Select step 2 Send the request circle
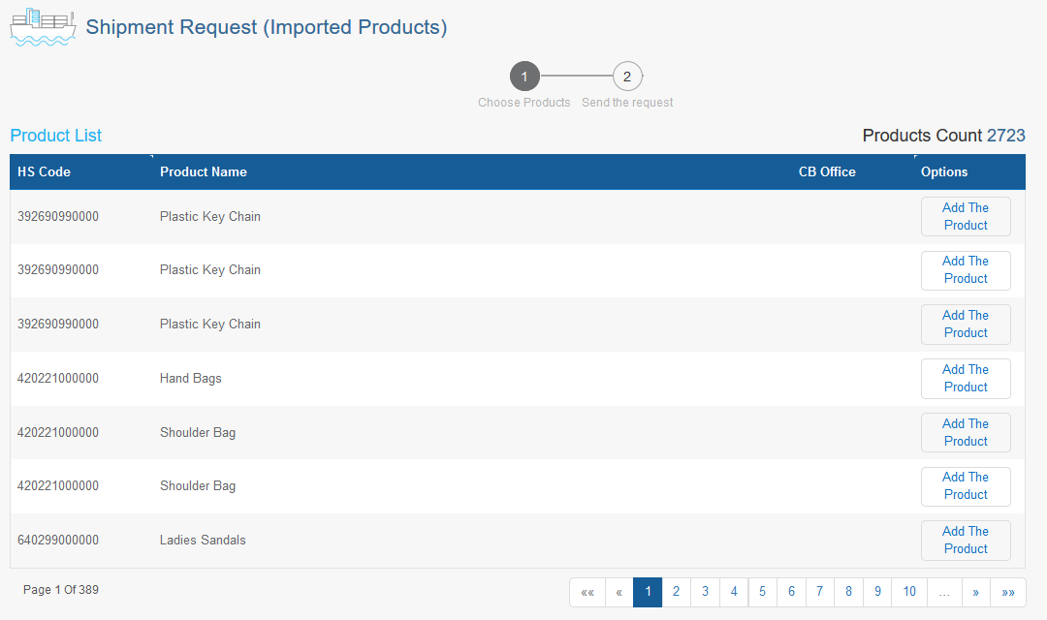This screenshot has height=620, width=1047. pos(627,77)
